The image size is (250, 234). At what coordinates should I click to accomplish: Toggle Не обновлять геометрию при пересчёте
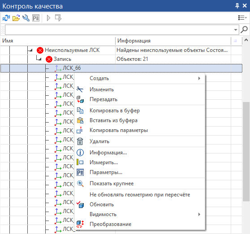pyautogui.click(x=139, y=195)
